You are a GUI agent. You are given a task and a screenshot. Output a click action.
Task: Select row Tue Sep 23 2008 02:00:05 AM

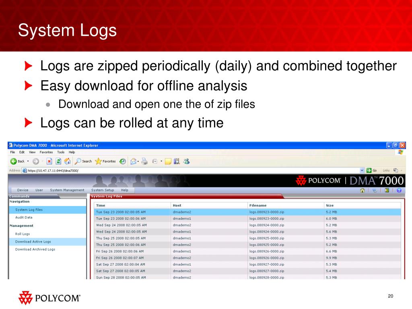(x=247, y=212)
